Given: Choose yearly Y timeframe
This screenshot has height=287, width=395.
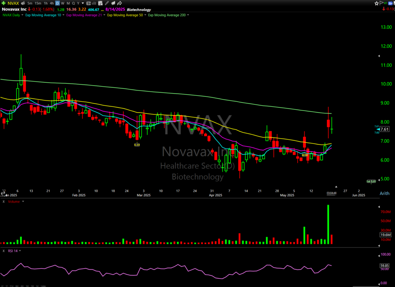Looking at the screenshot, I should (78, 3).
